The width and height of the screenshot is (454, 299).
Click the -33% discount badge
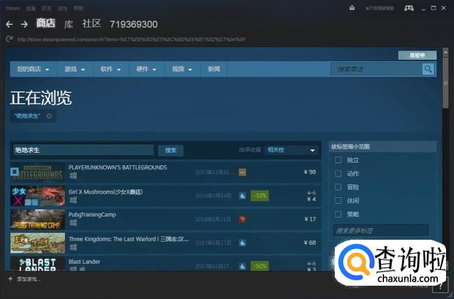[x=260, y=196]
